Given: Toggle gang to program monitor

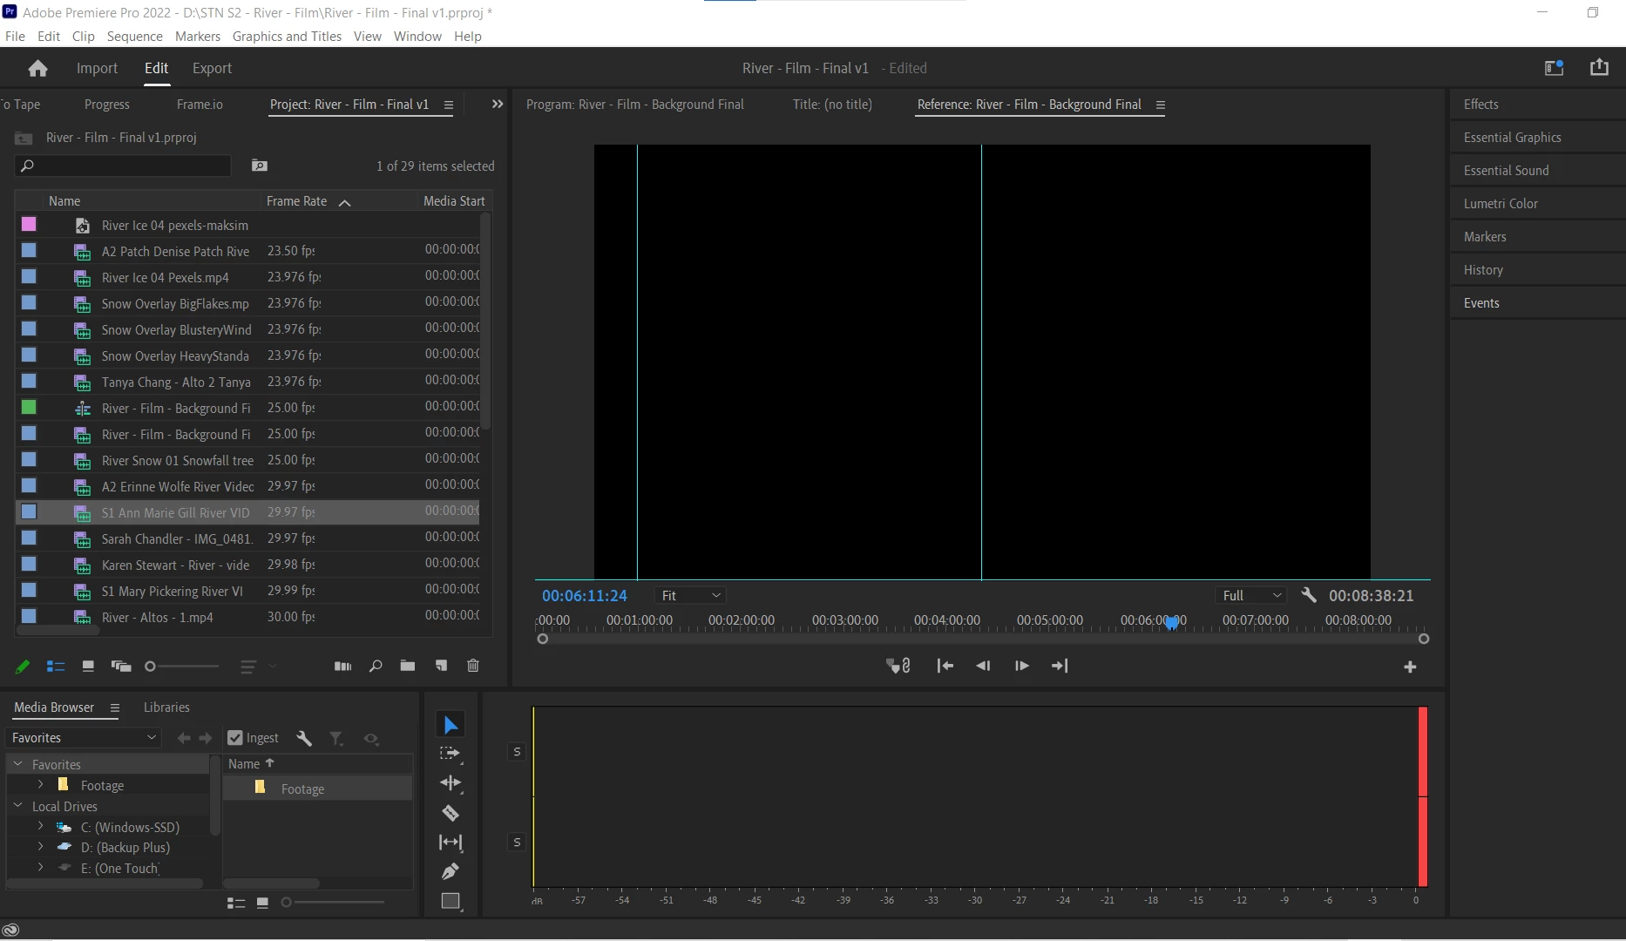Looking at the screenshot, I should pyautogui.click(x=898, y=666).
